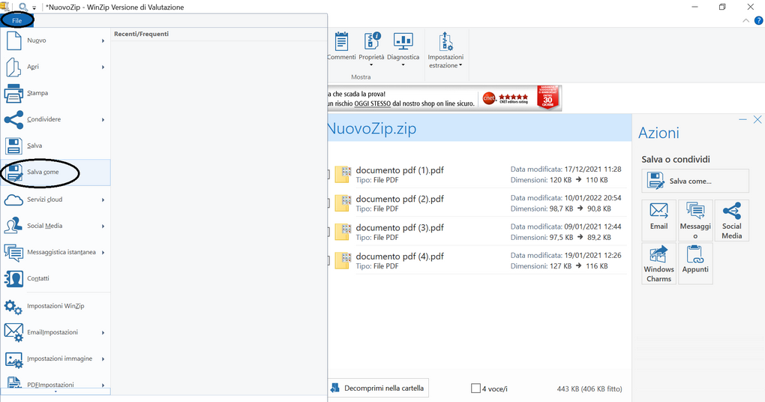Open the Proprietà ribbon button
This screenshot has width=765, height=402.
pyautogui.click(x=371, y=49)
